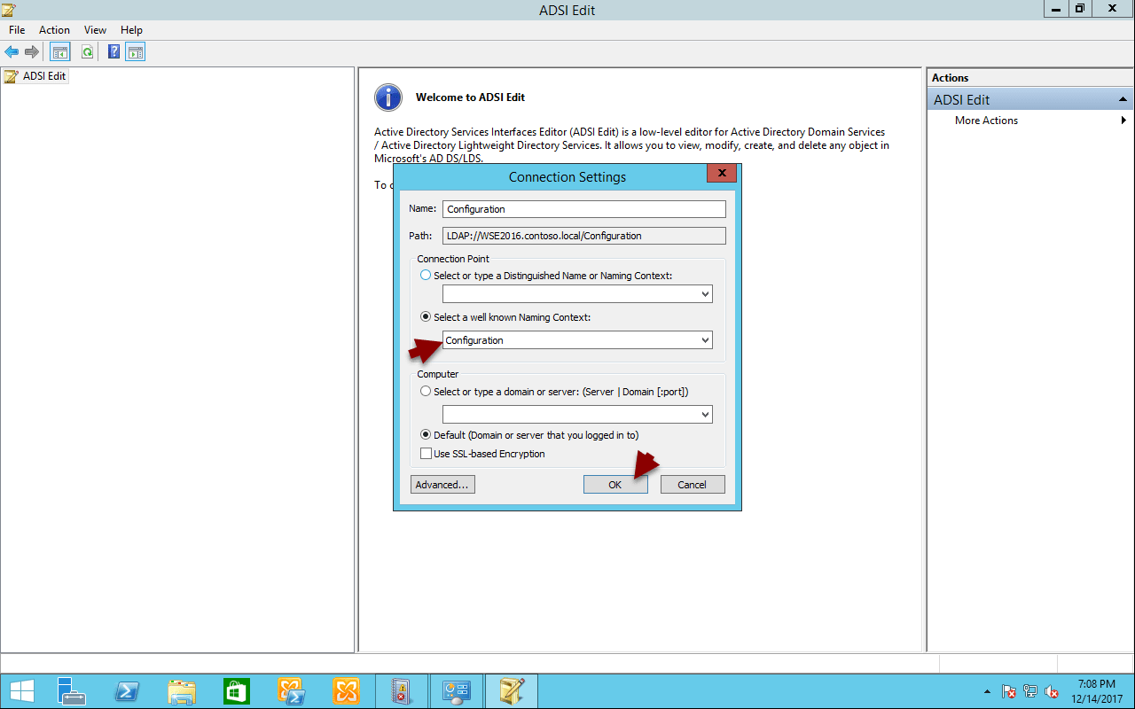Click the Refresh toolbar icon

87,52
